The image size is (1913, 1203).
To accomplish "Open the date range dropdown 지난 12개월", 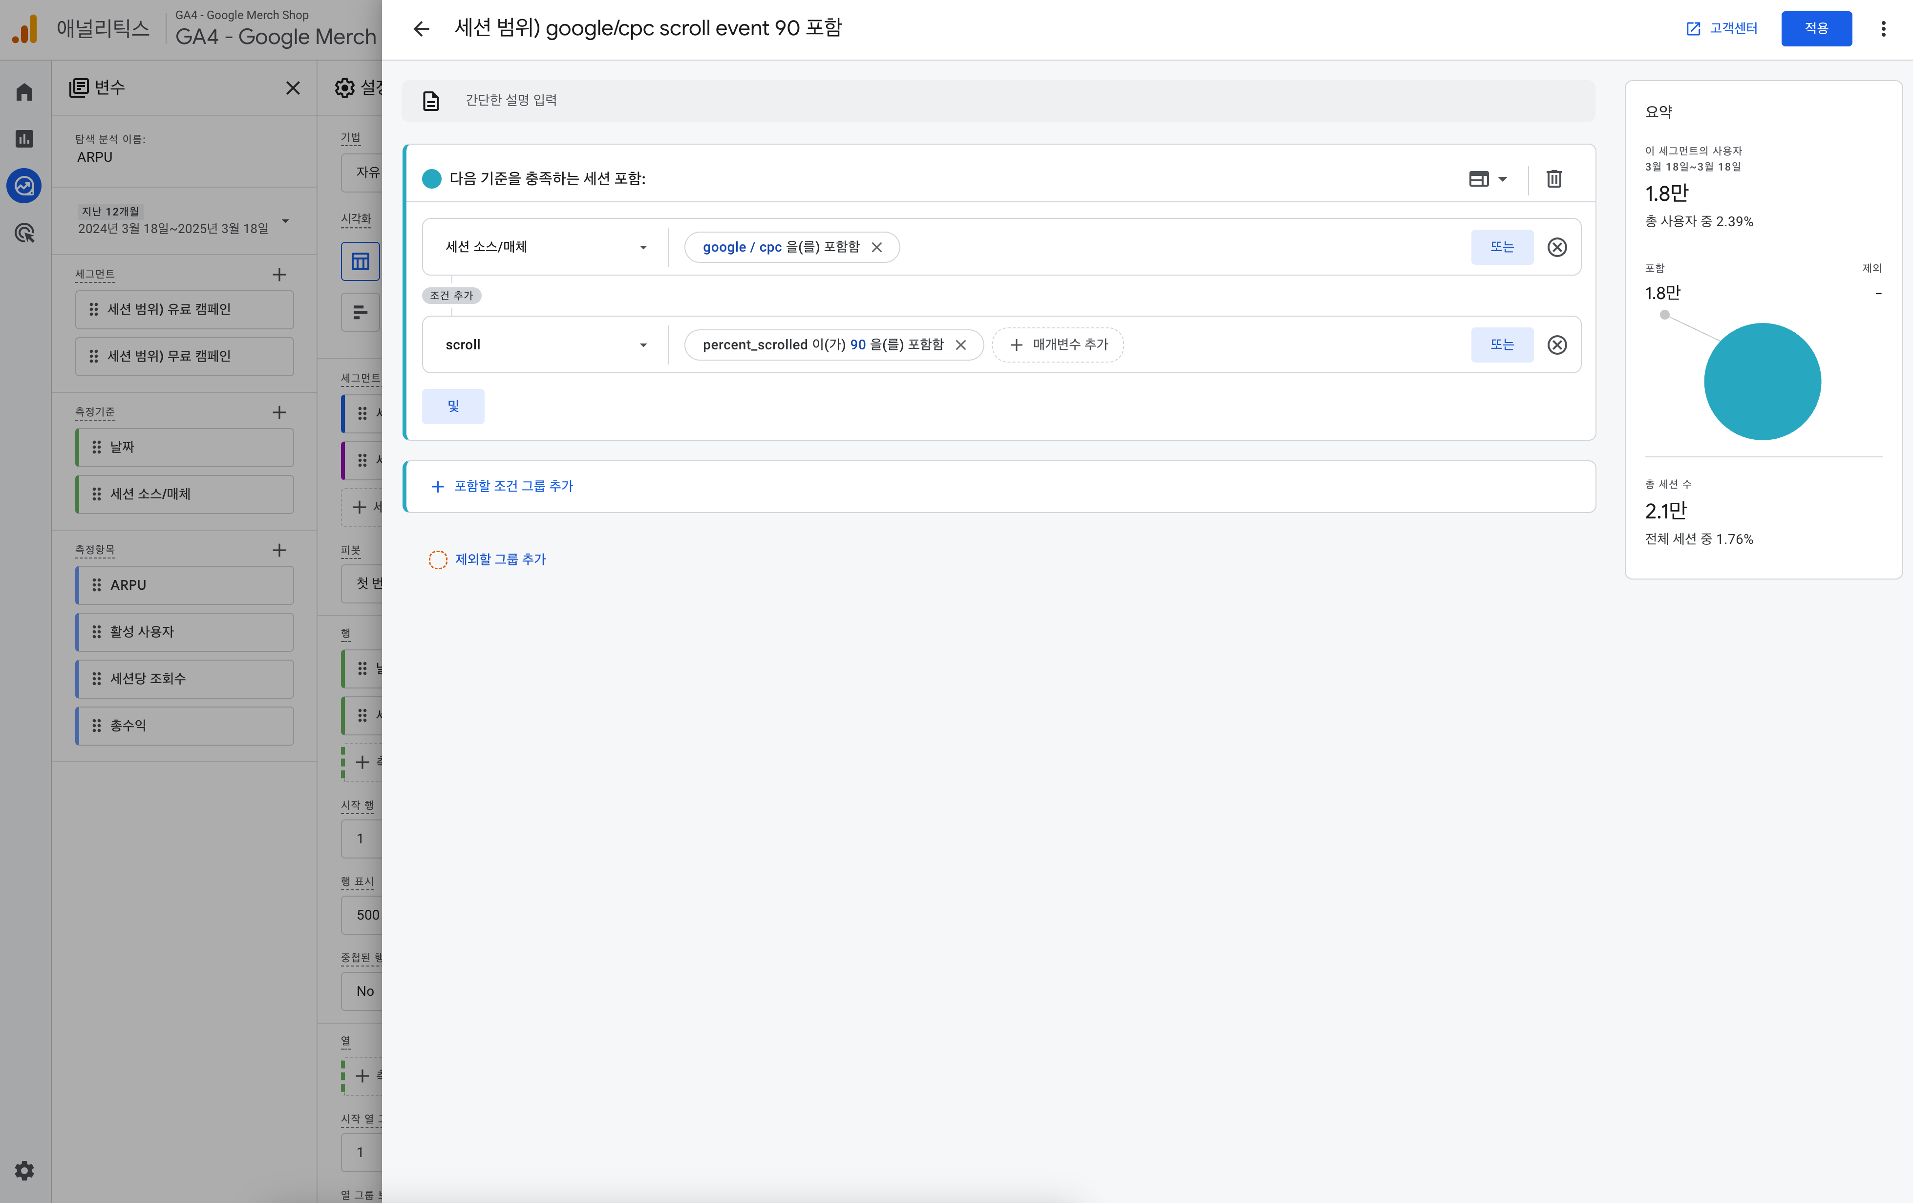I will pyautogui.click(x=184, y=221).
